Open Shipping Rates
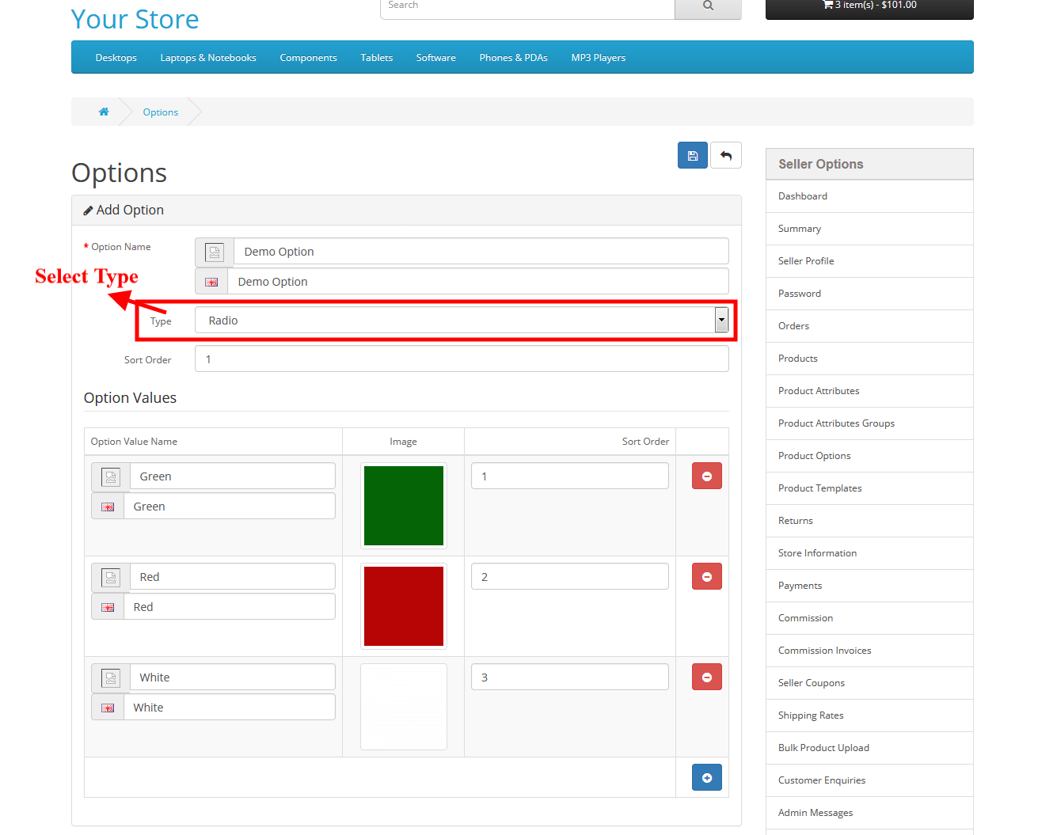The width and height of the screenshot is (1038, 835). tap(869, 715)
